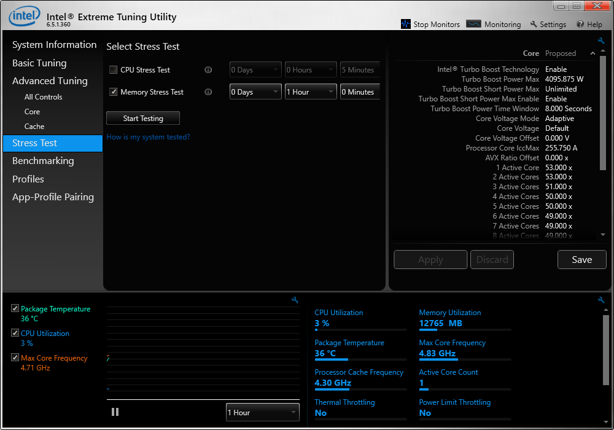This screenshot has height=430, width=614.
Task: Click the Processor Cache Frequency 4.30 GHz reading
Action: point(332,383)
